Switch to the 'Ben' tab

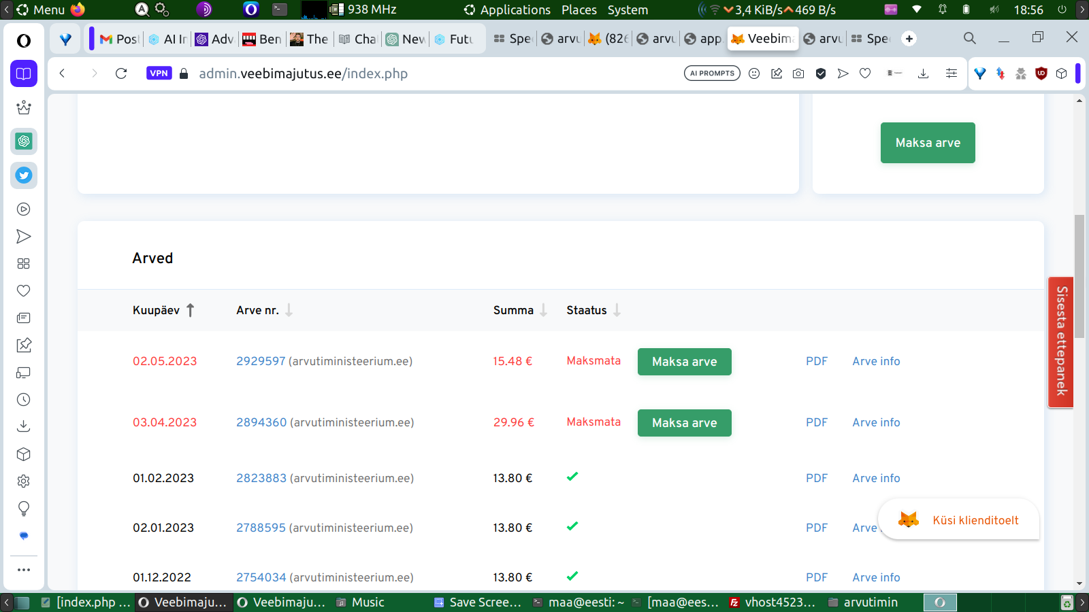262,39
